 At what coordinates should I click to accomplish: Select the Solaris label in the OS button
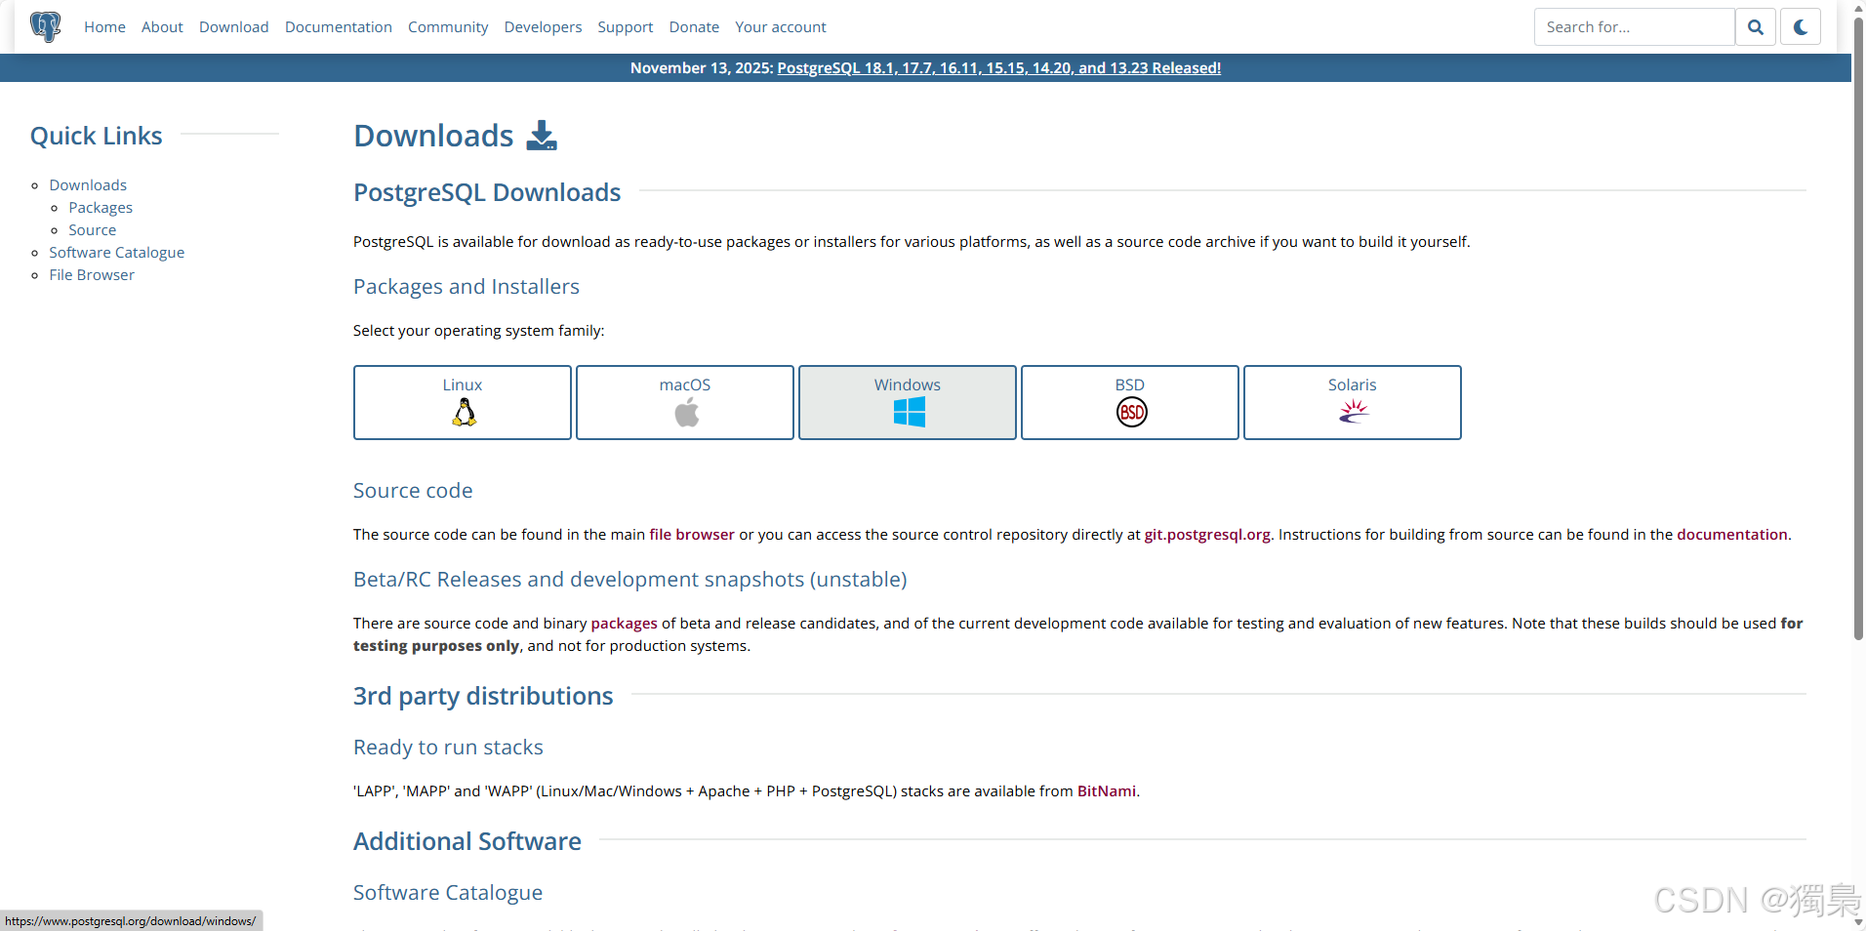click(1353, 385)
